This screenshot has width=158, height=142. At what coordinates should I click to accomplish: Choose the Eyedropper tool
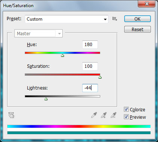(94, 115)
